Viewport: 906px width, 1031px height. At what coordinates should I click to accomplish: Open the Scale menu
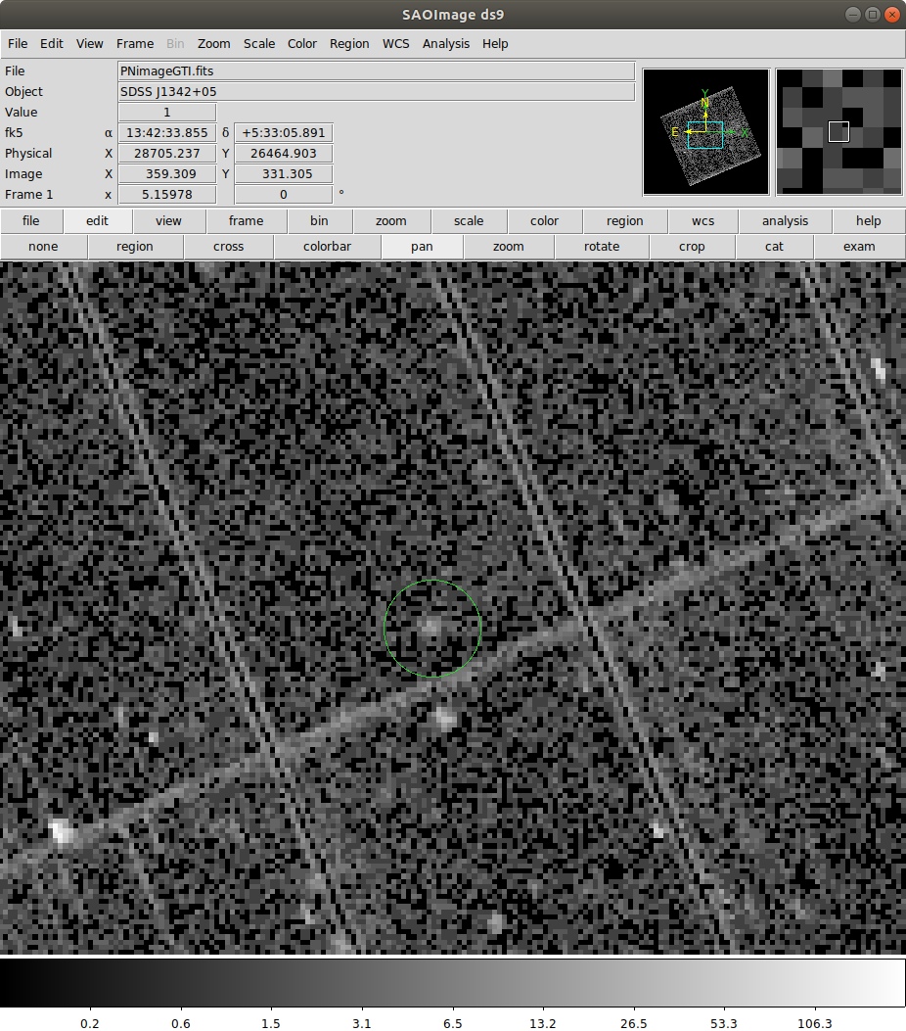click(x=259, y=44)
